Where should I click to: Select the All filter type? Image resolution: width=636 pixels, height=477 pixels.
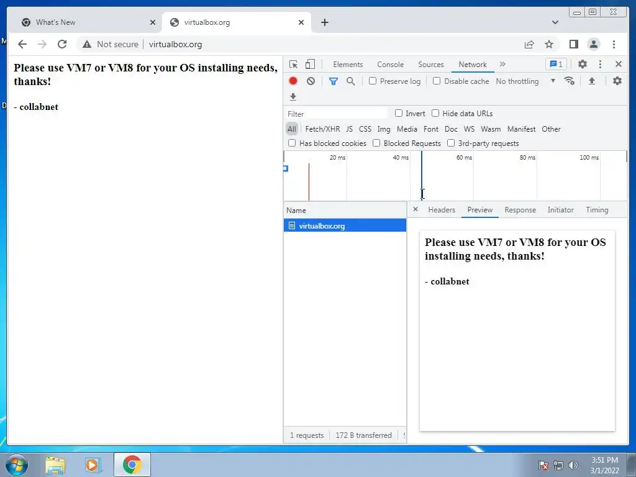[x=292, y=129]
